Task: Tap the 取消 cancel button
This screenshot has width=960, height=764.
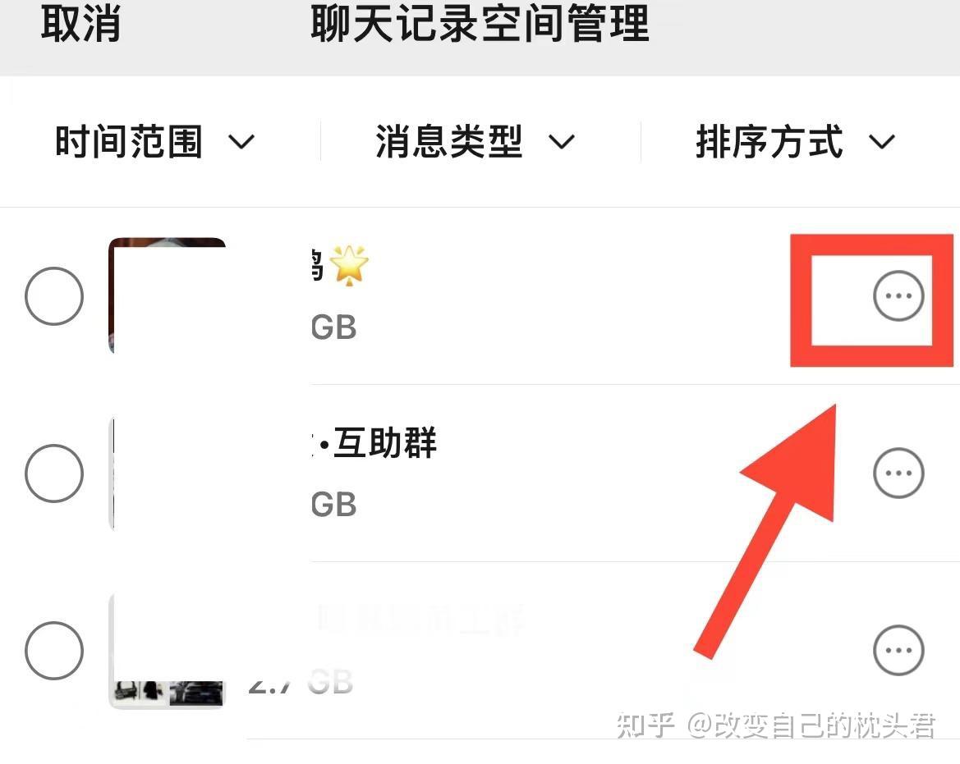Action: click(80, 25)
